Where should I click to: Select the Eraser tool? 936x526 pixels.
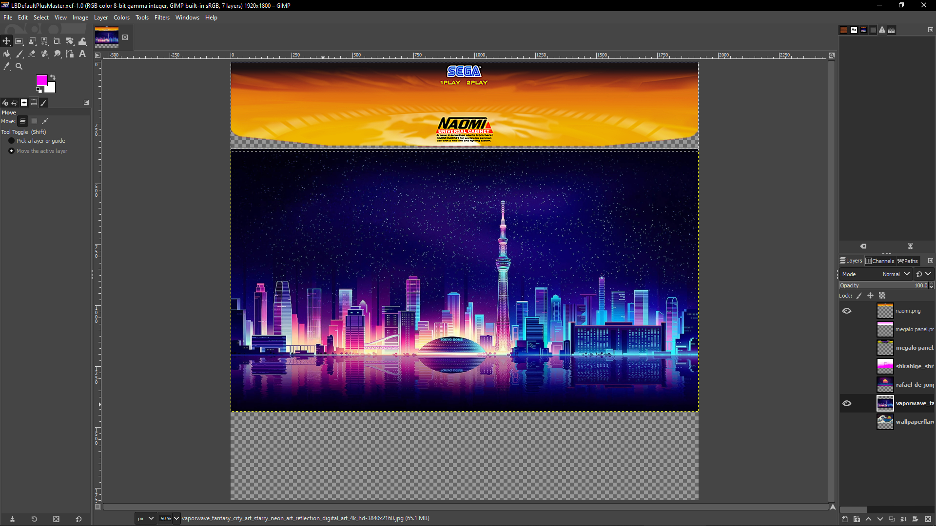click(x=32, y=54)
